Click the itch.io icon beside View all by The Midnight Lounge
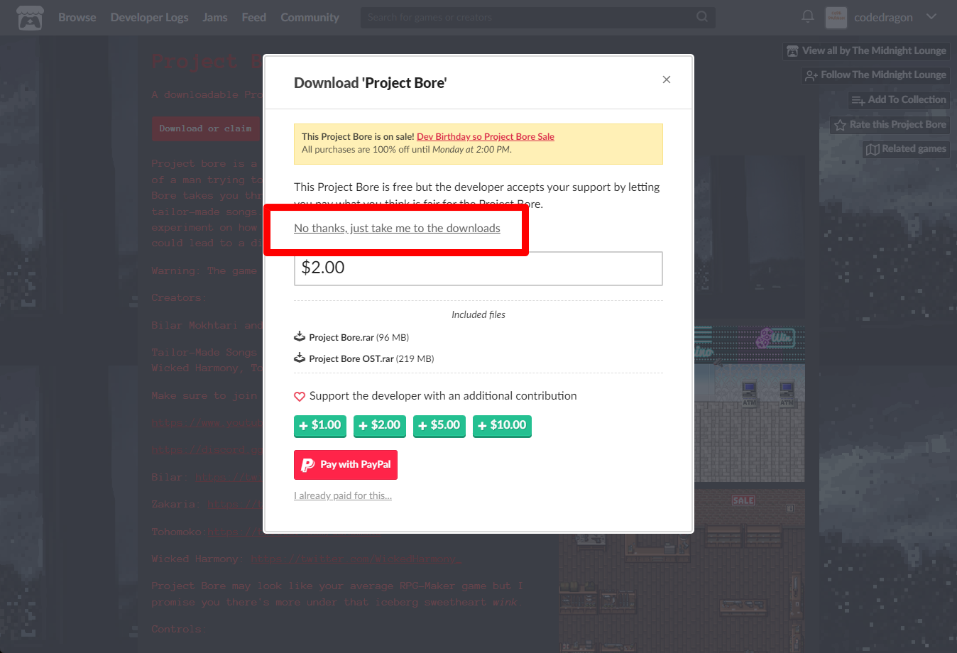The image size is (957, 653). coord(792,51)
